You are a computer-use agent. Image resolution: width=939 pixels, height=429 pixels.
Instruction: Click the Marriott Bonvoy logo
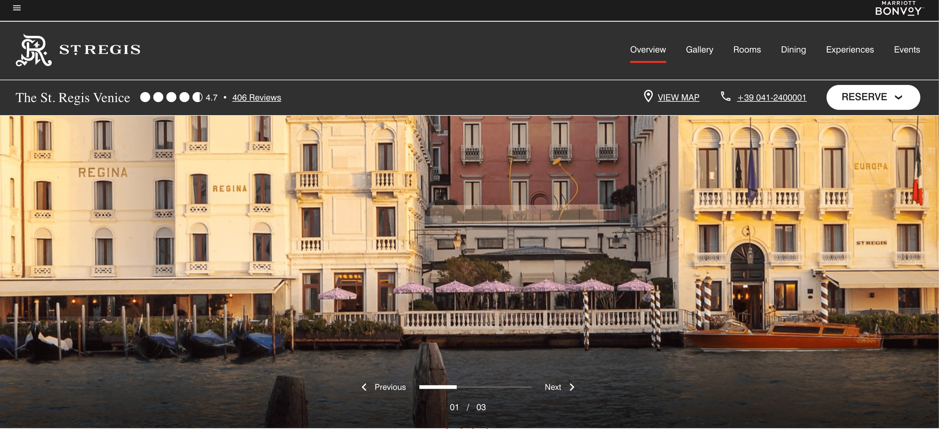pos(899,9)
